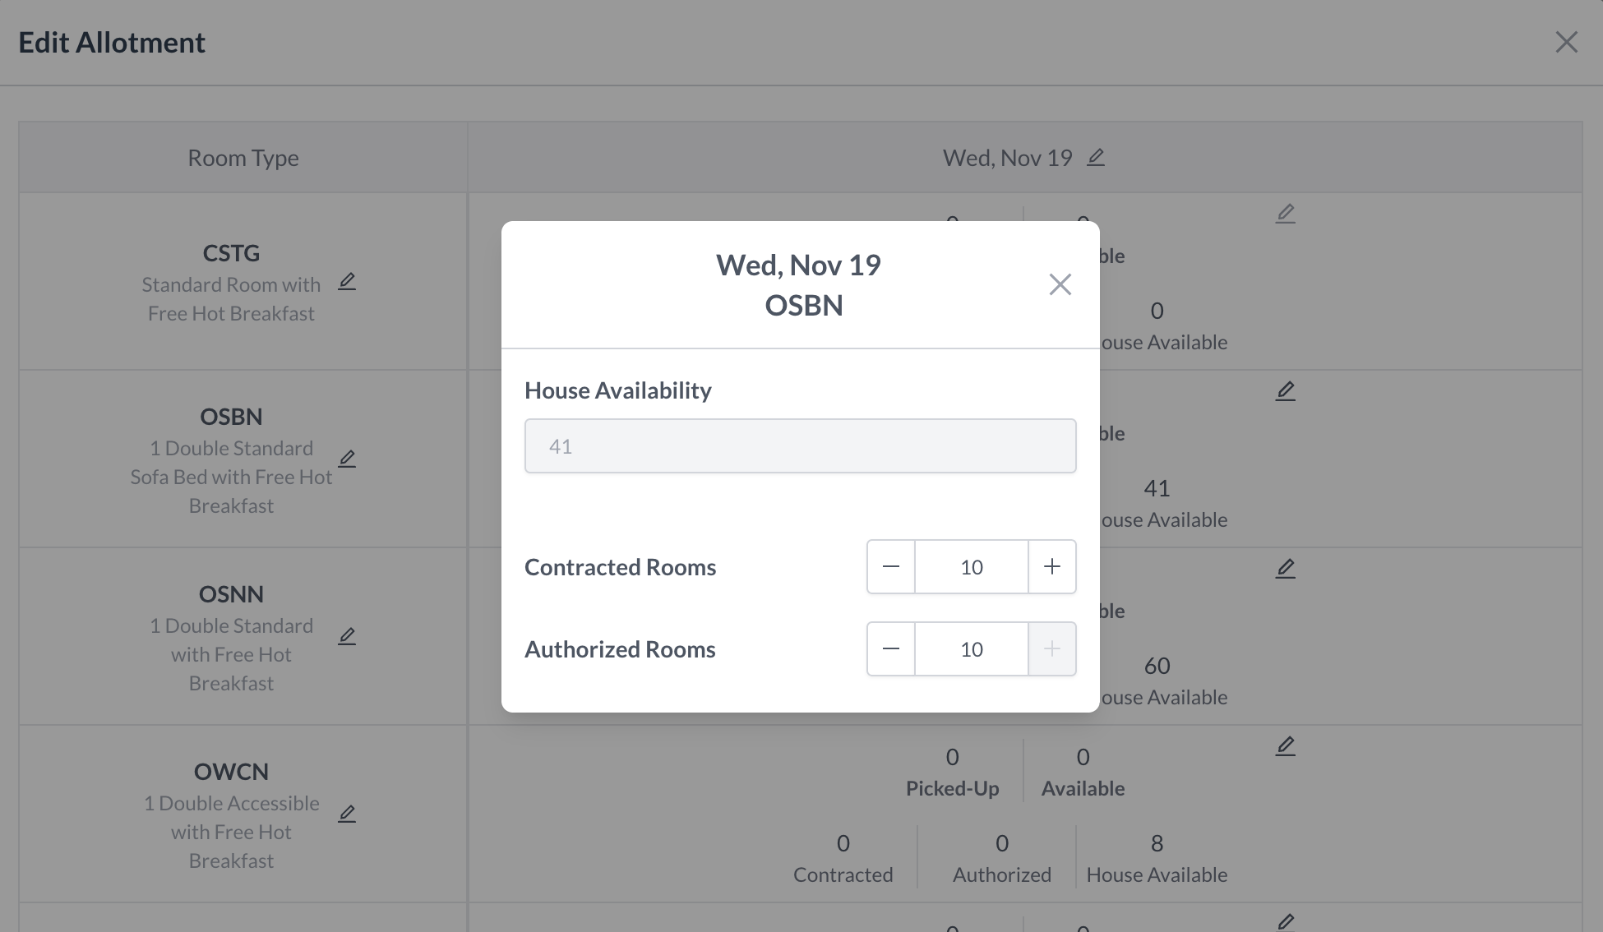
Task: Edit OSNN allotment for Nov 19
Action: [x=1285, y=569]
